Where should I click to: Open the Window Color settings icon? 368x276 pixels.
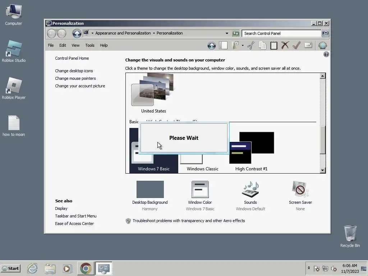click(x=200, y=189)
